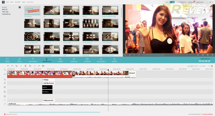The image size is (215, 116).
Task: Select the Bar transition thumbnail
Action: pos(52,10)
